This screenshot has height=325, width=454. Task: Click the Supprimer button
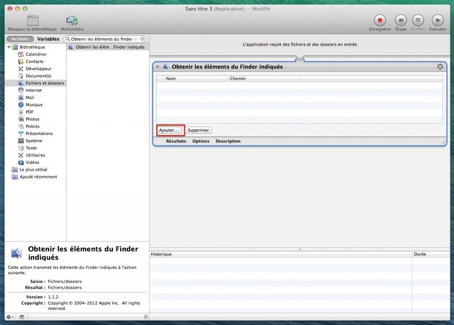pos(199,130)
